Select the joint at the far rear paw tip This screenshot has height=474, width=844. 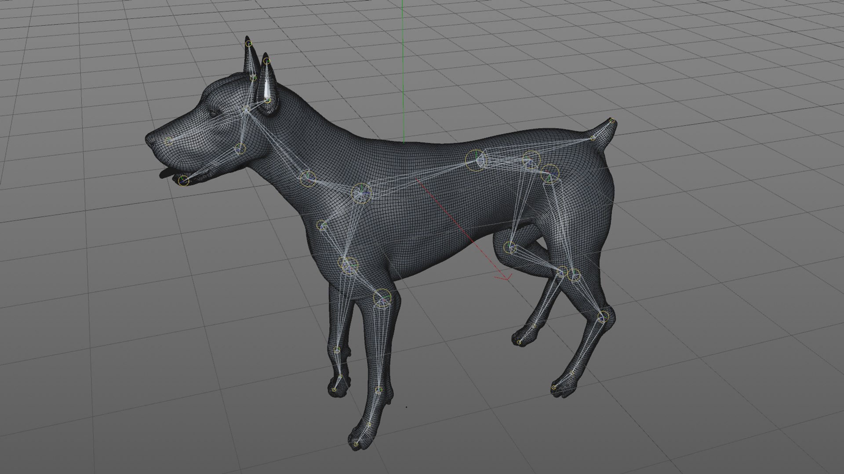point(519,342)
